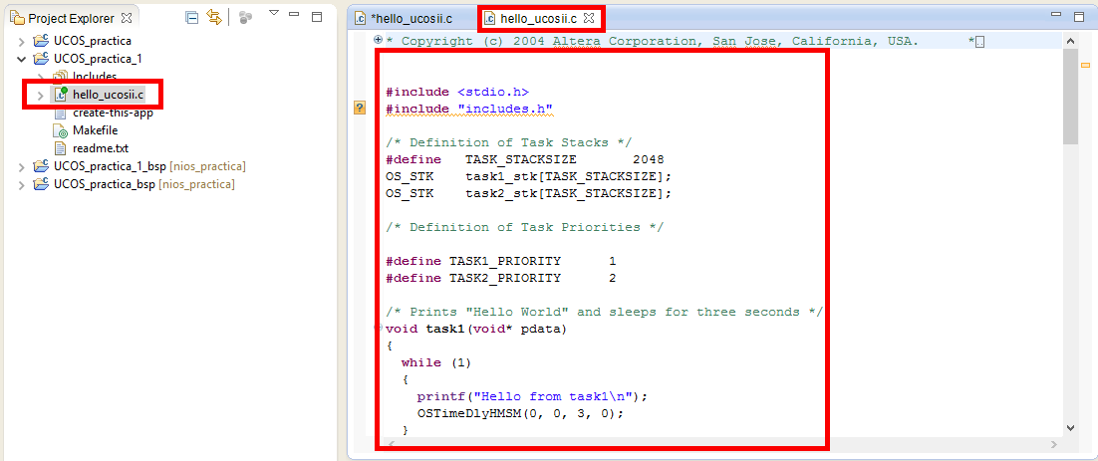
Task: Expand the folded copyright comment block
Action: click(379, 41)
